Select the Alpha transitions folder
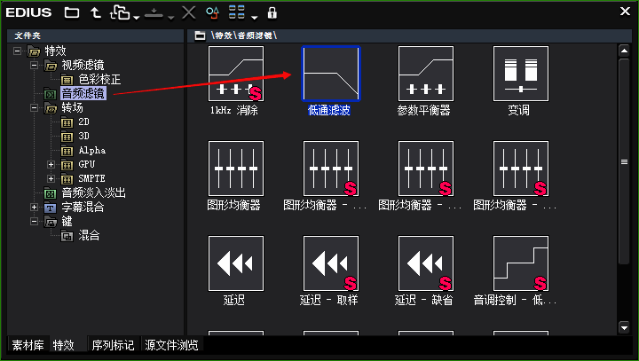Viewport: 639px width, 361px height. (92, 151)
